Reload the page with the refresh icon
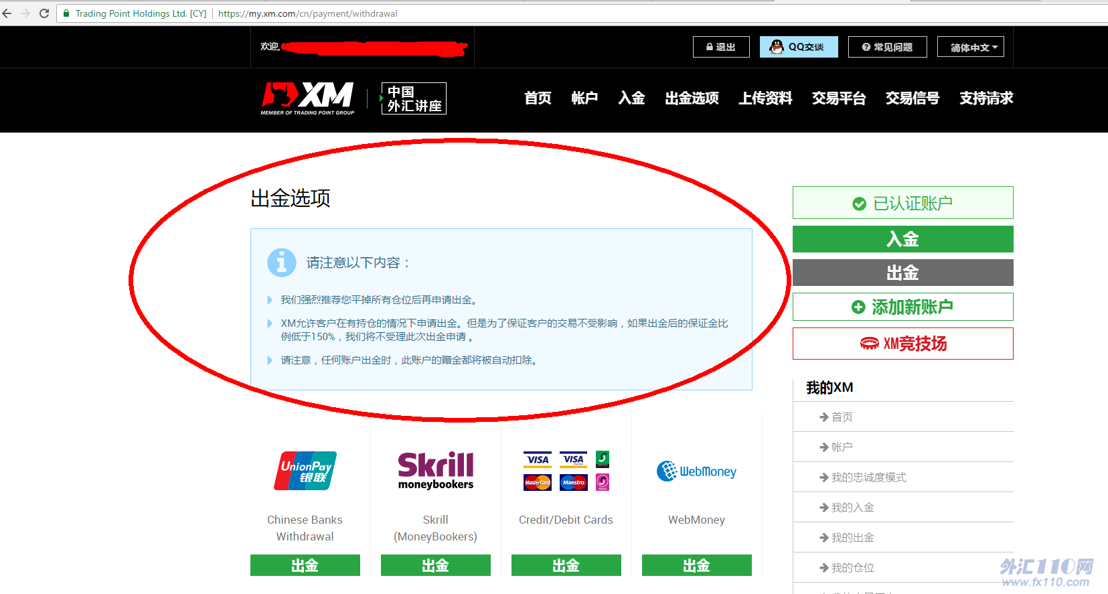 [44, 13]
